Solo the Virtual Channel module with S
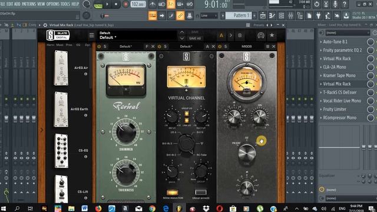377x212 pixels. tap(165, 47)
